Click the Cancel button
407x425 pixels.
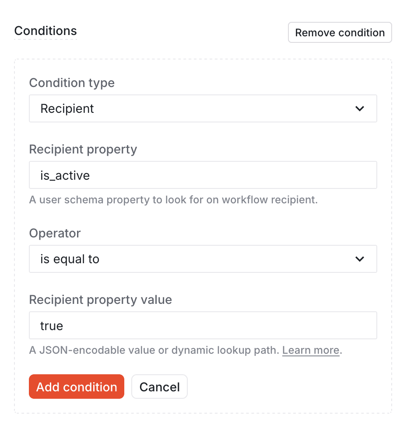(x=159, y=387)
